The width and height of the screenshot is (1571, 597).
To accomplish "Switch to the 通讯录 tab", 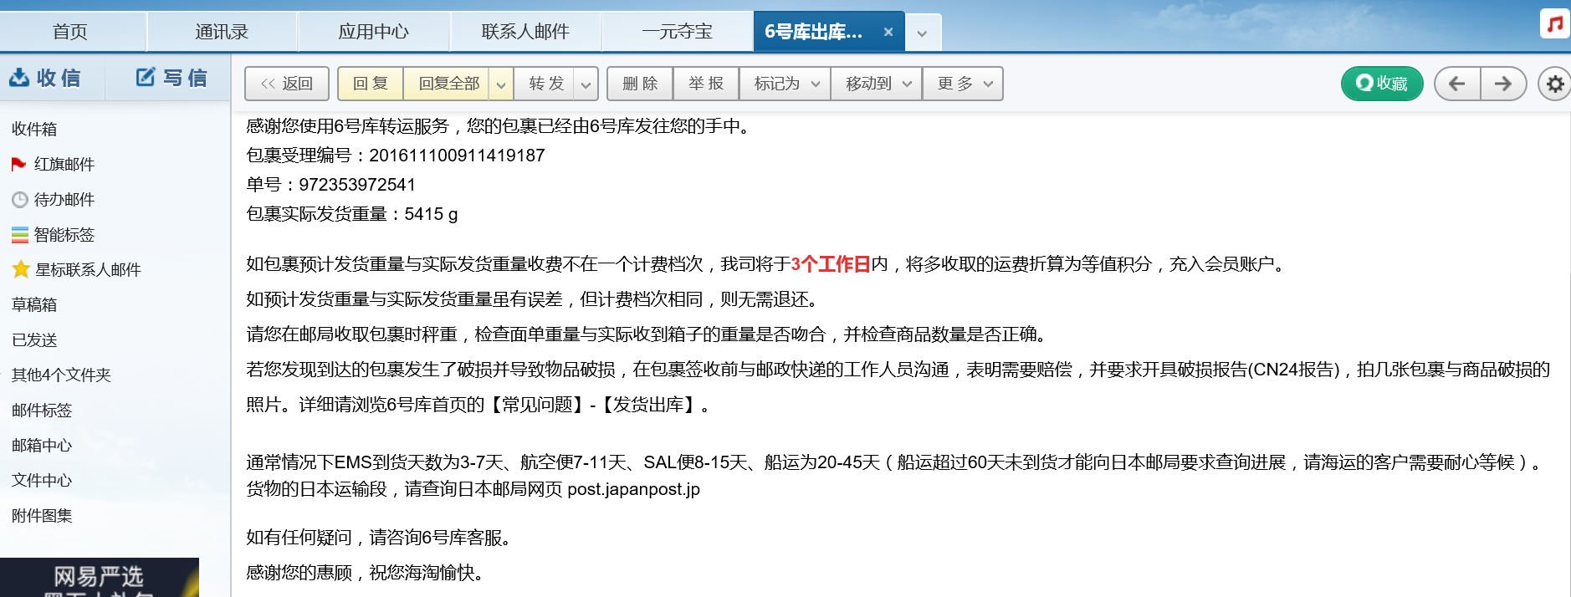I will 222,32.
